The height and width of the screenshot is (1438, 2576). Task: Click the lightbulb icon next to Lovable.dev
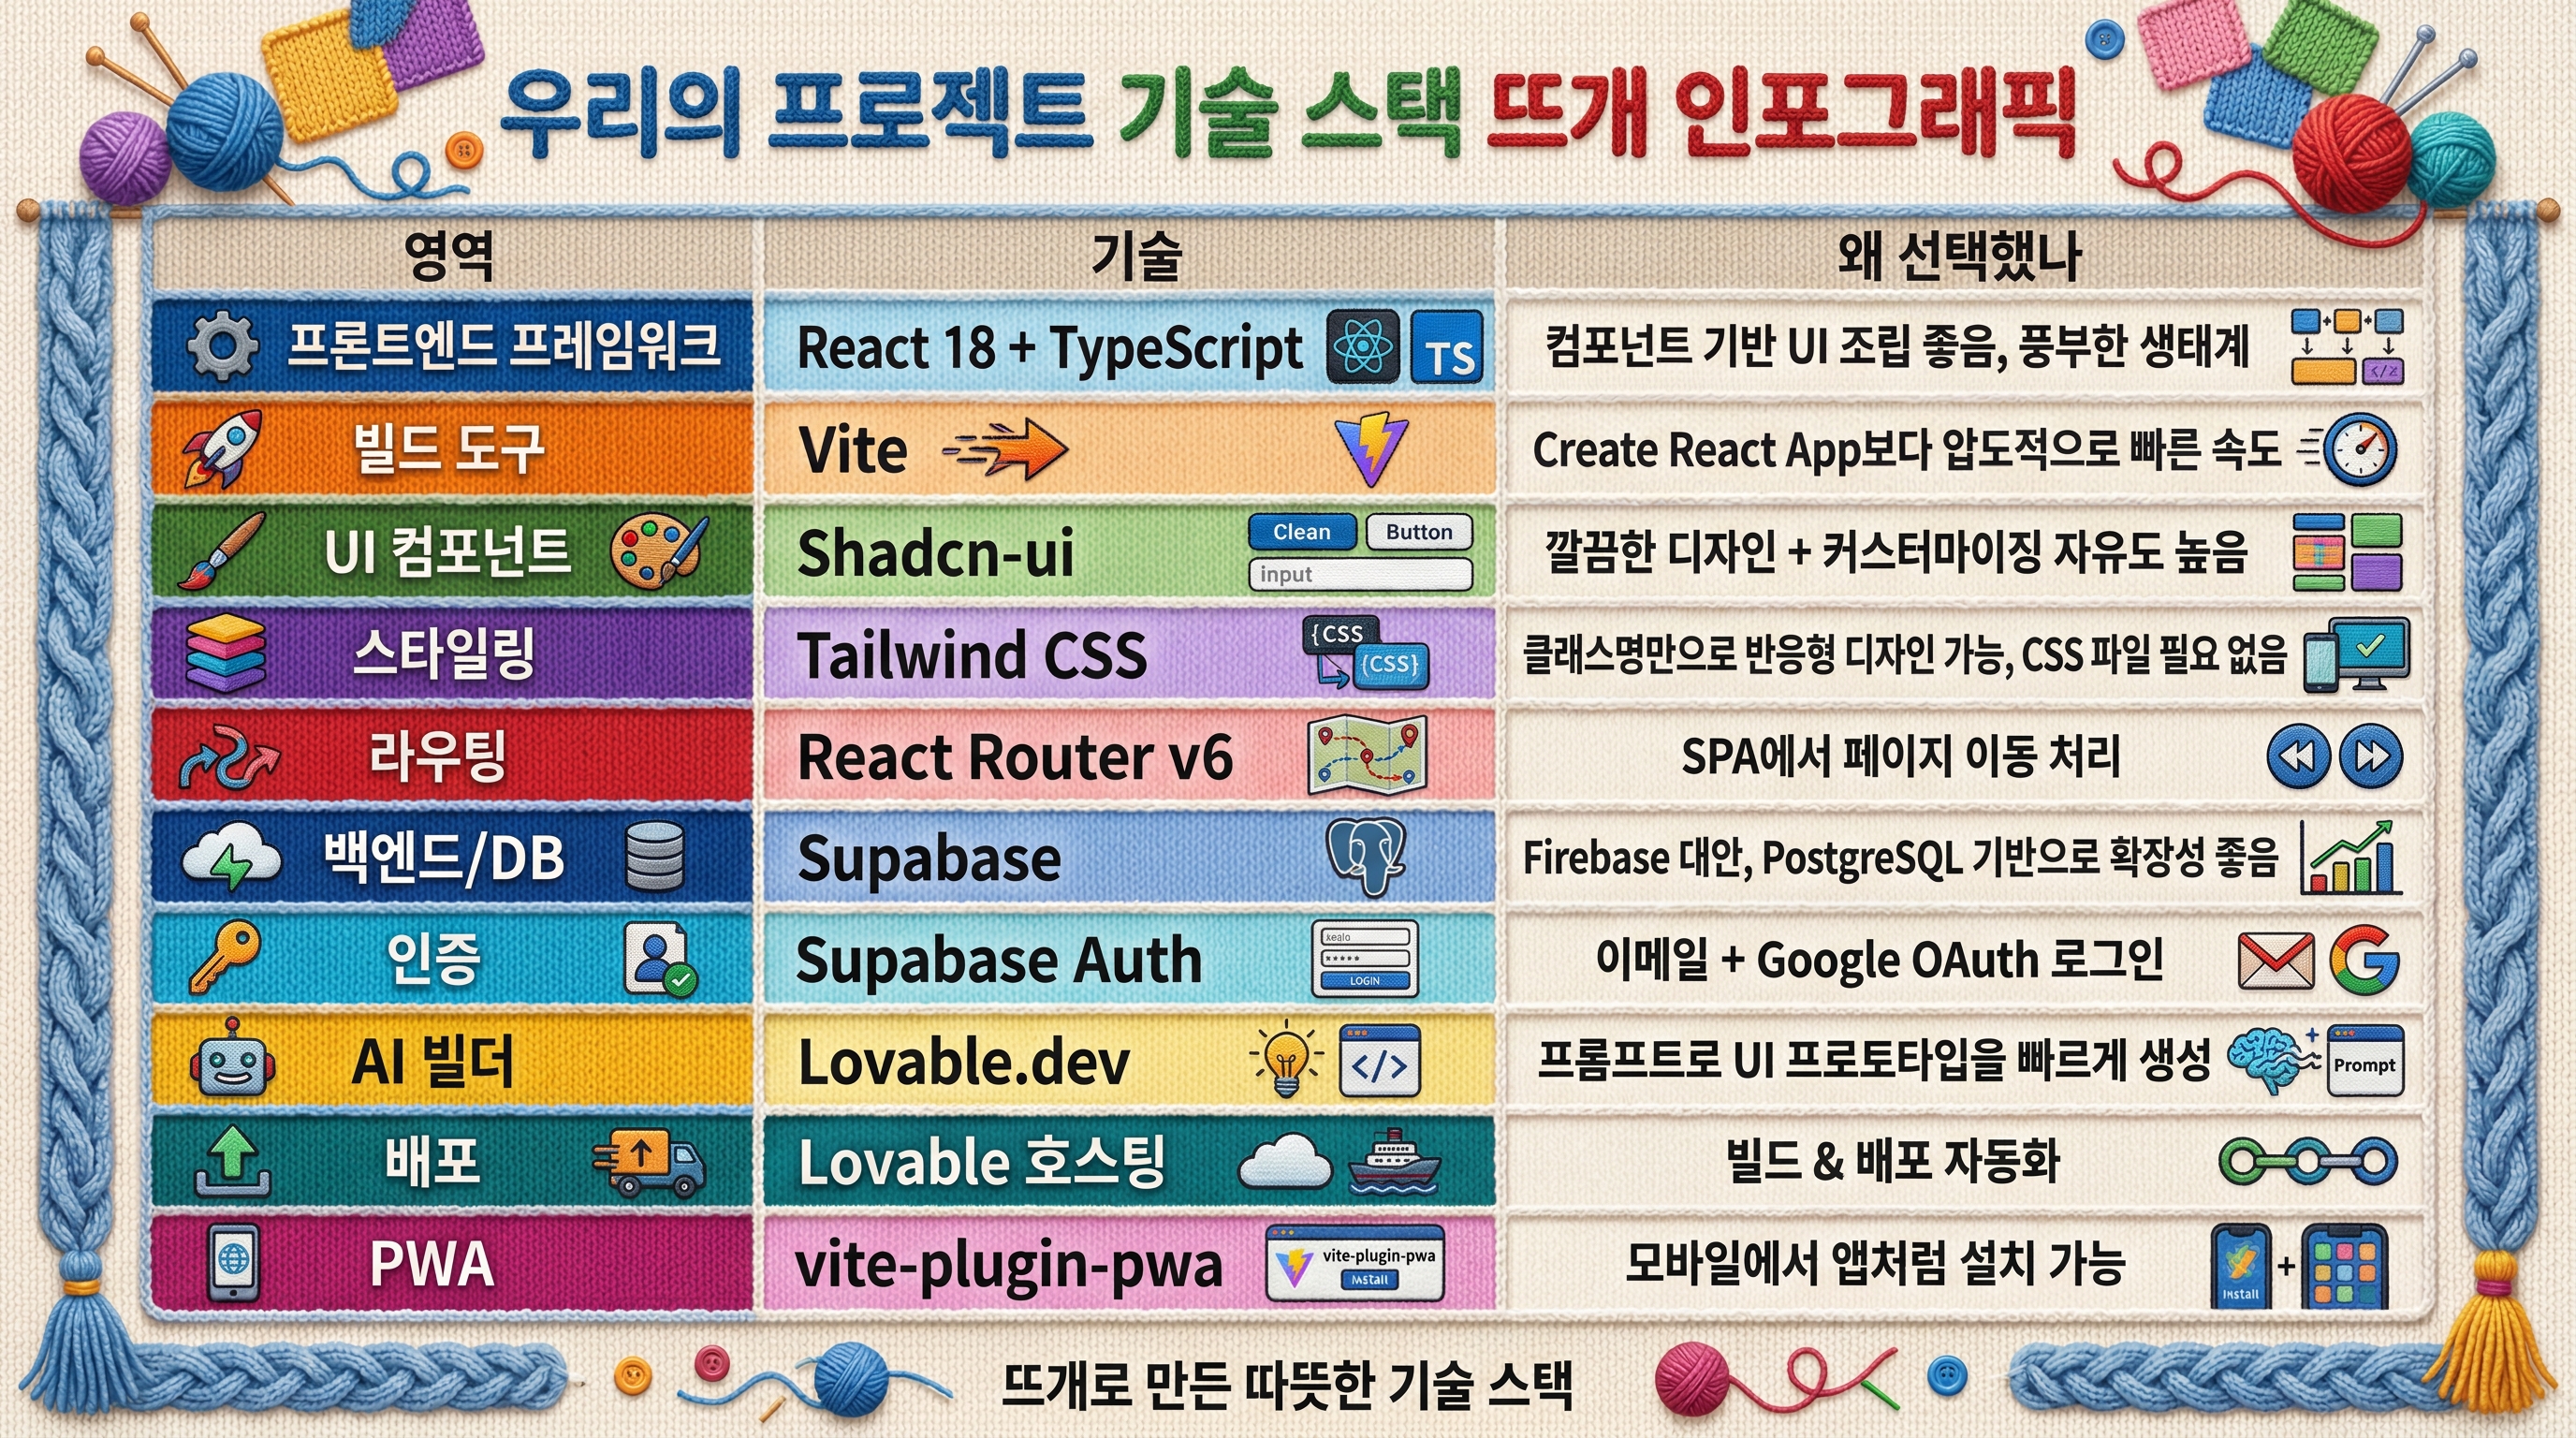click(1286, 1060)
